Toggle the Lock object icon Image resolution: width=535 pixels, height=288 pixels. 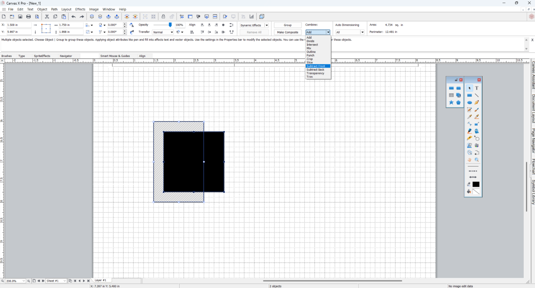pyautogui.click(x=163, y=16)
